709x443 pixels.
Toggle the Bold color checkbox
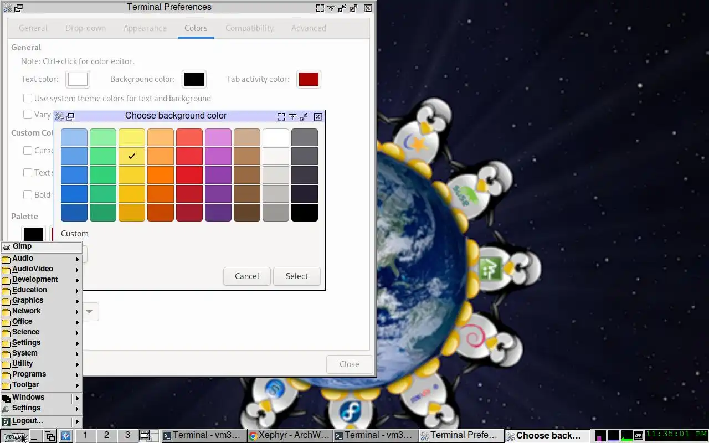[x=27, y=194]
